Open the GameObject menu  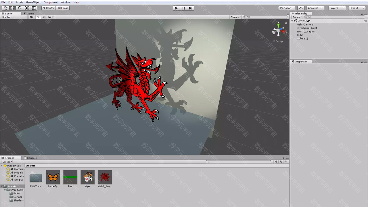point(33,2)
